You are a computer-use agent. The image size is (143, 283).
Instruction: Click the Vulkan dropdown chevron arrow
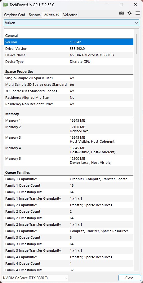[x=136, y=23]
